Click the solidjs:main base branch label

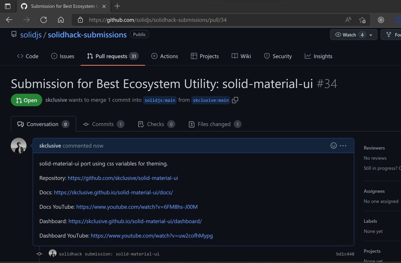point(160,100)
